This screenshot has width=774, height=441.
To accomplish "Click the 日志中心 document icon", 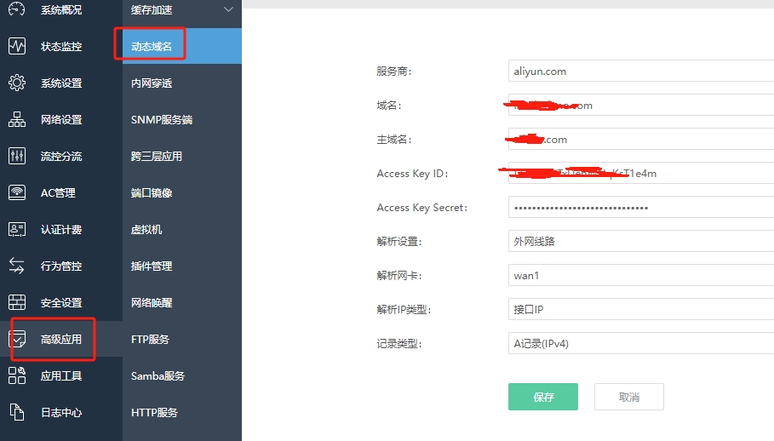I will click(17, 412).
